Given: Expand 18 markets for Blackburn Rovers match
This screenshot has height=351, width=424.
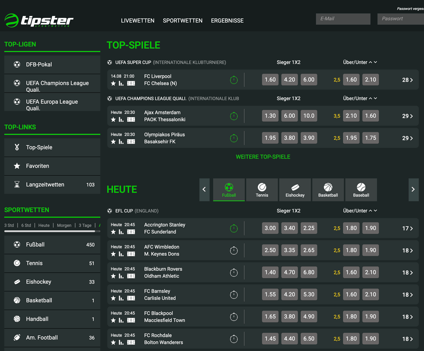Looking at the screenshot, I should click(407, 273).
